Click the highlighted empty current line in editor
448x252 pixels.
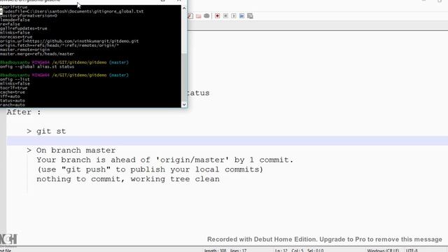point(227,141)
